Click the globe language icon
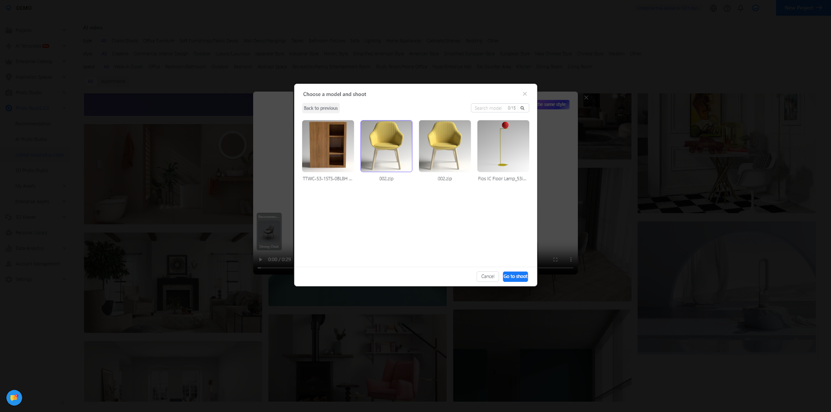 tap(713, 8)
